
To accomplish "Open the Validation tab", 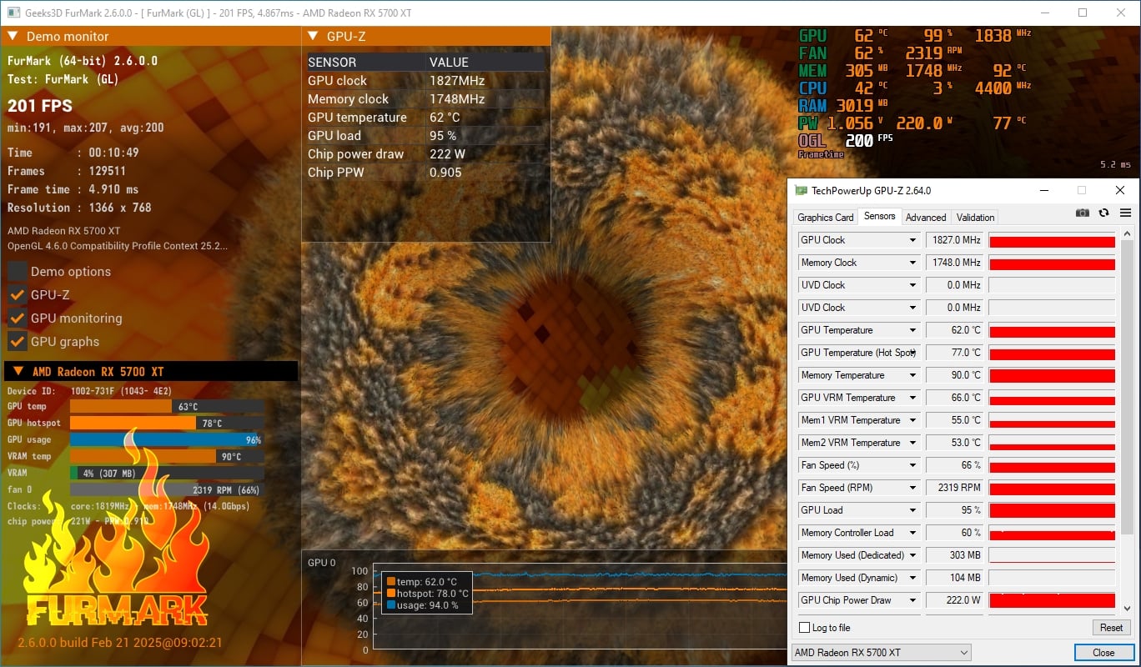I will click(x=975, y=218).
